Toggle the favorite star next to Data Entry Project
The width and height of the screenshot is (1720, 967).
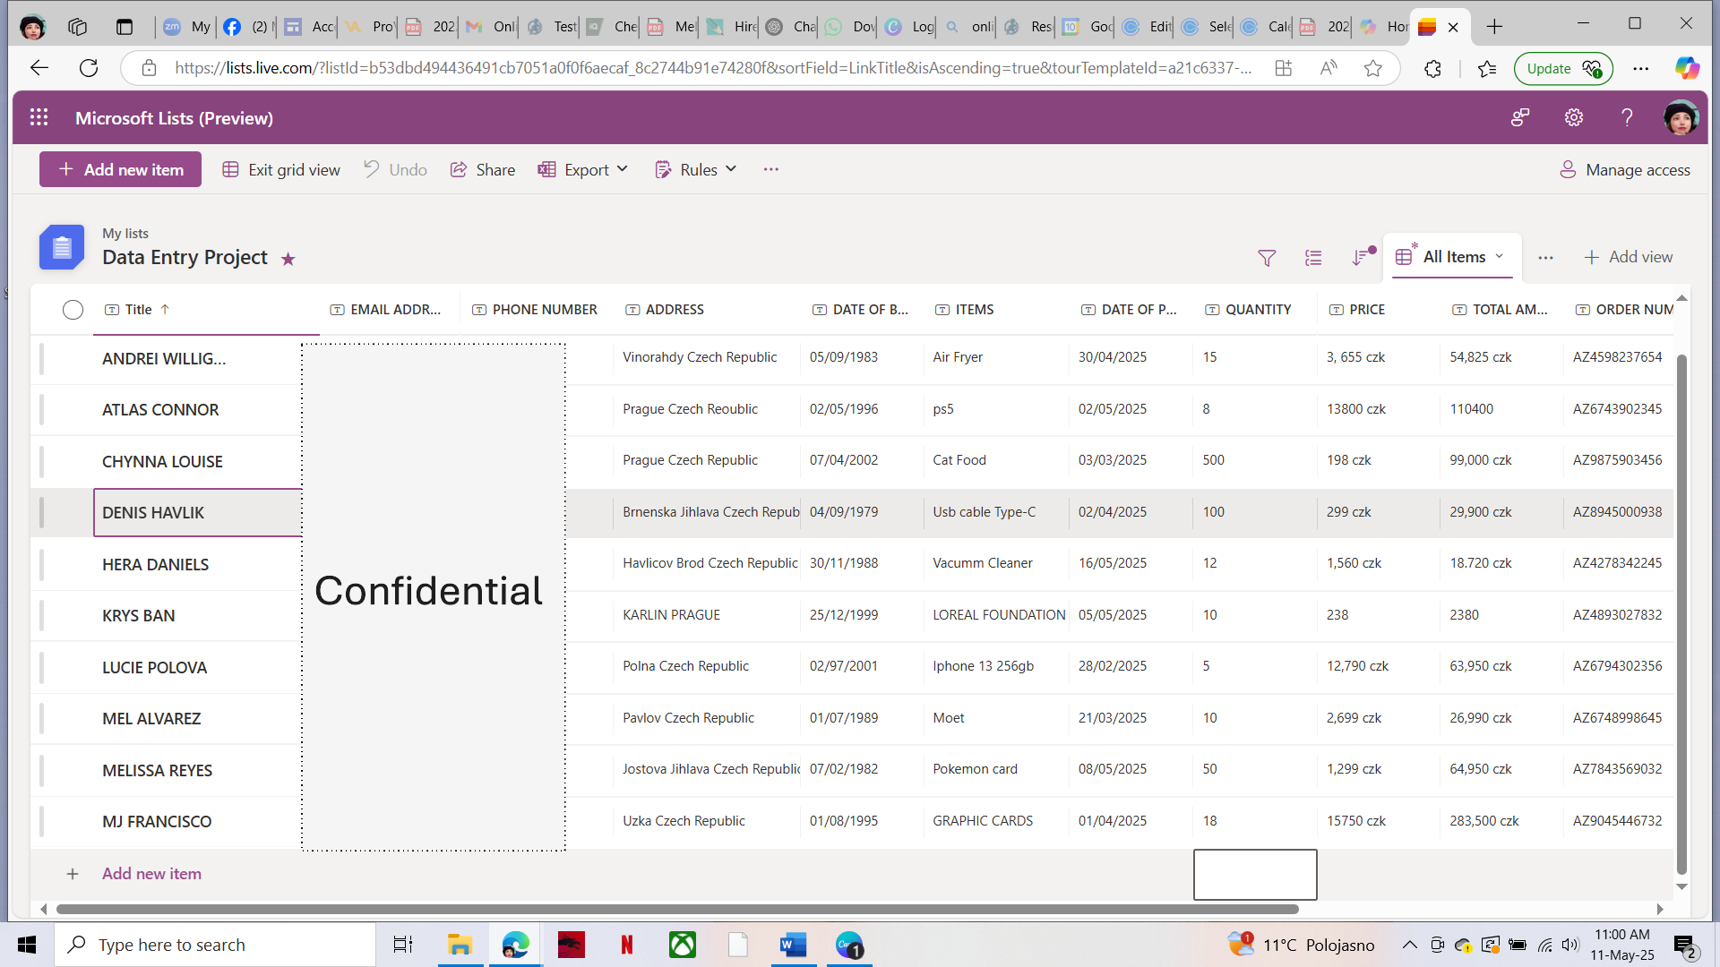[288, 259]
